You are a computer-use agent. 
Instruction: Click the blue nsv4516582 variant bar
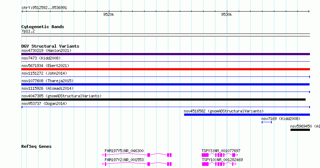click(x=247, y=115)
